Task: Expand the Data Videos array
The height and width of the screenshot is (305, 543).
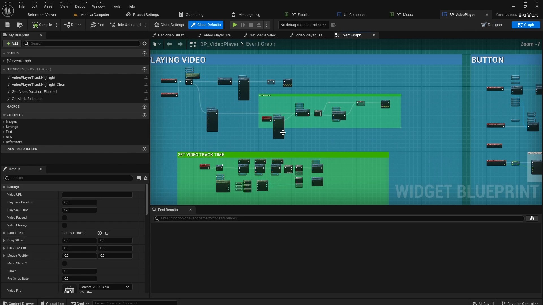Action: click(x=4, y=233)
